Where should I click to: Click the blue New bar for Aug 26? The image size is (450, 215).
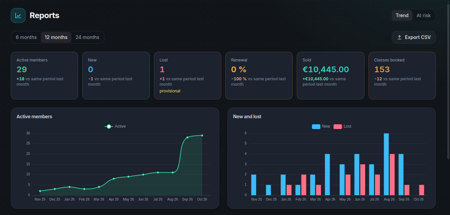pos(386,164)
